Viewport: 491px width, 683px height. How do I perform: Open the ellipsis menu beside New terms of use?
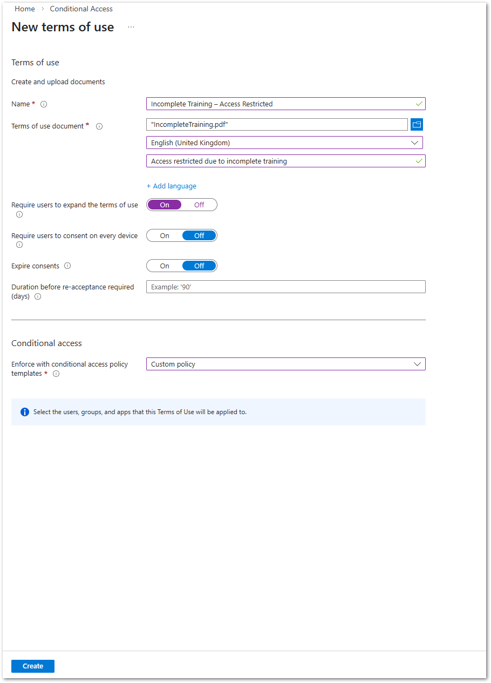(131, 27)
